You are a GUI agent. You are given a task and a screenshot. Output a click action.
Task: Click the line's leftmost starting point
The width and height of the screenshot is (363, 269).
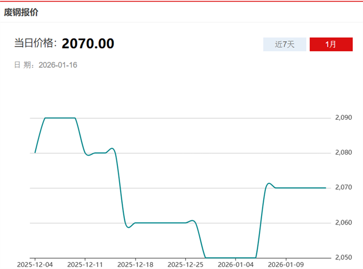tap(35, 152)
